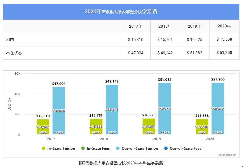The height and width of the screenshot is (167, 243).
Task: Click the light blue Out-of-State Tuition legend dot
Action: (x=118, y=149)
